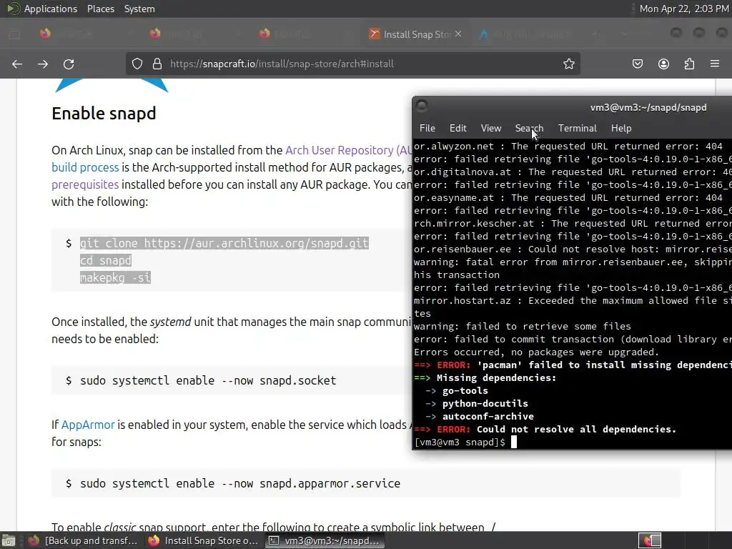Viewport: 732px width, 549px height.
Task: Follow the AppArmor link
Action: tap(88, 425)
